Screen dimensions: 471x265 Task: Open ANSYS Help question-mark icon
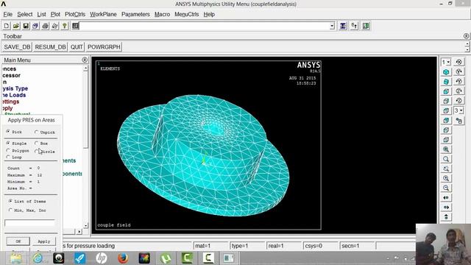point(64,26)
